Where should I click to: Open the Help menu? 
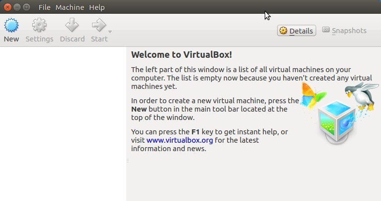96,7
